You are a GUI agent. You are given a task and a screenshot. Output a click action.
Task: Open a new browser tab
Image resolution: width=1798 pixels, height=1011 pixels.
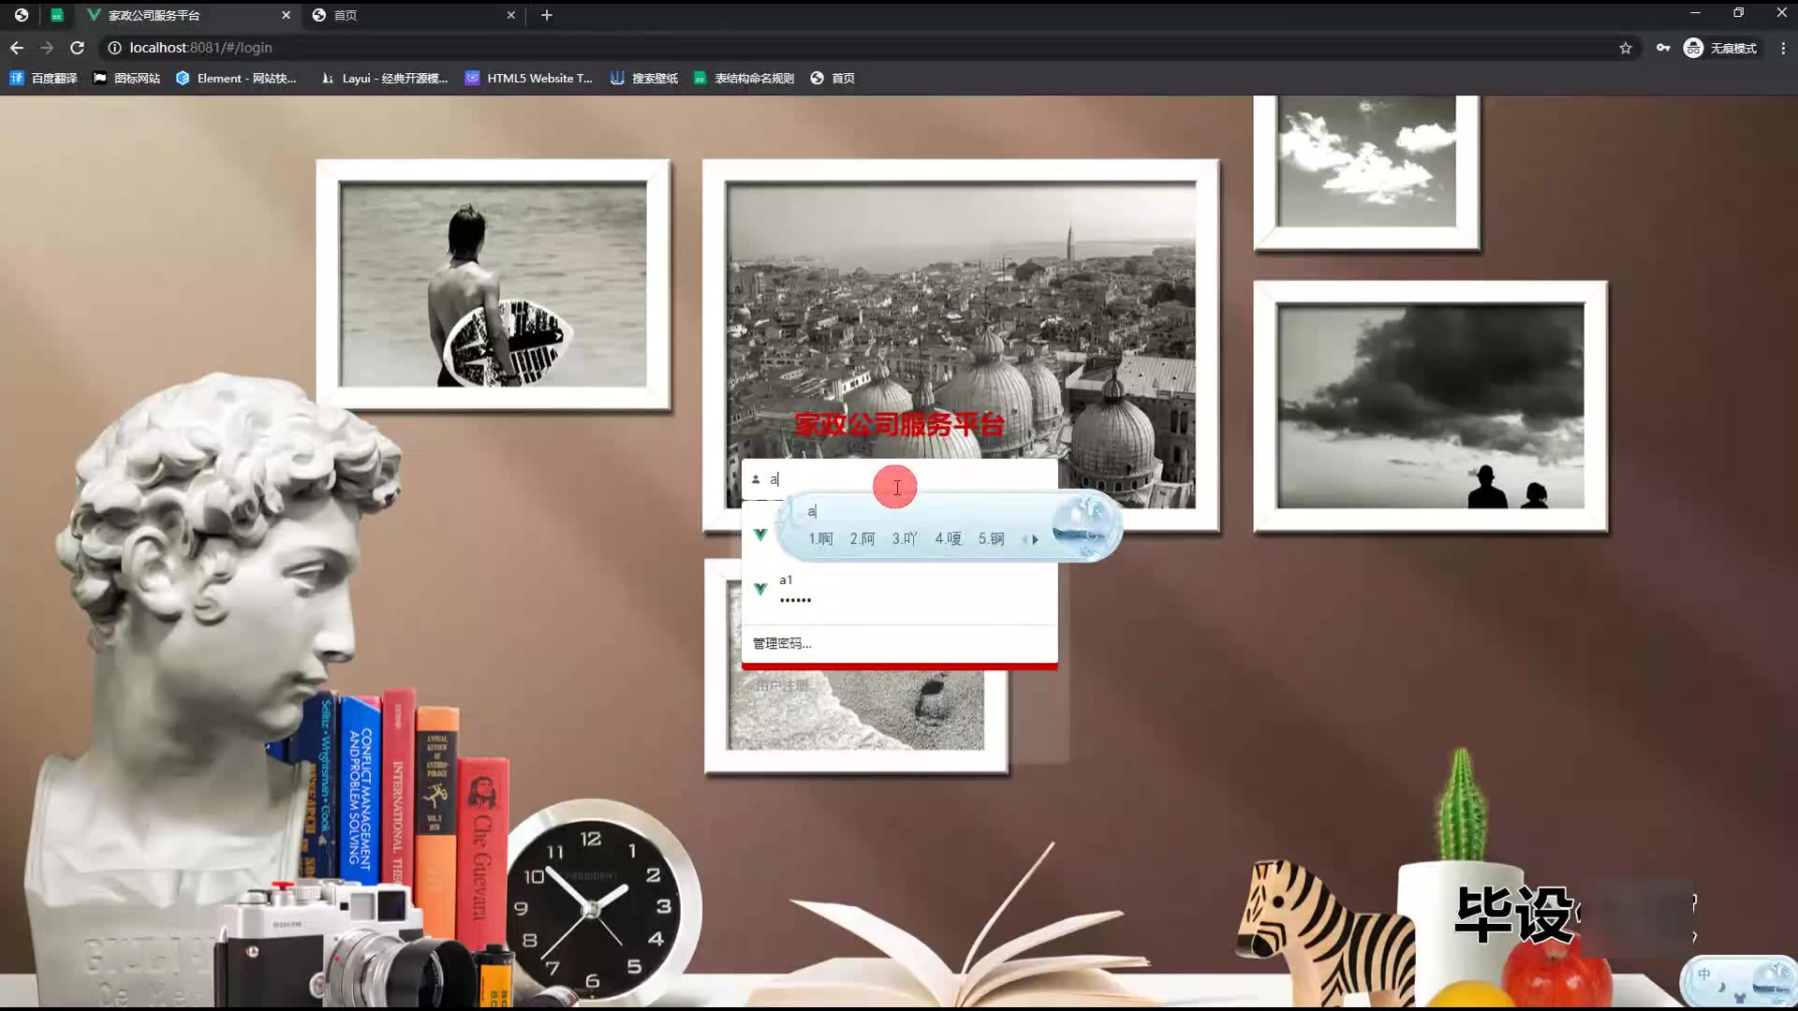click(547, 15)
